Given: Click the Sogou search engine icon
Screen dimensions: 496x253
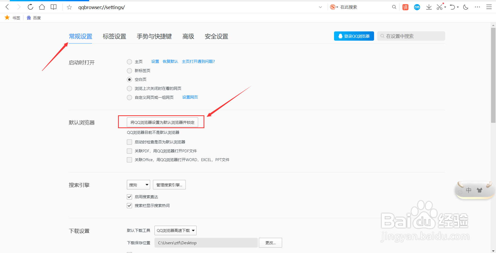Looking at the screenshot, I should pos(333,7).
